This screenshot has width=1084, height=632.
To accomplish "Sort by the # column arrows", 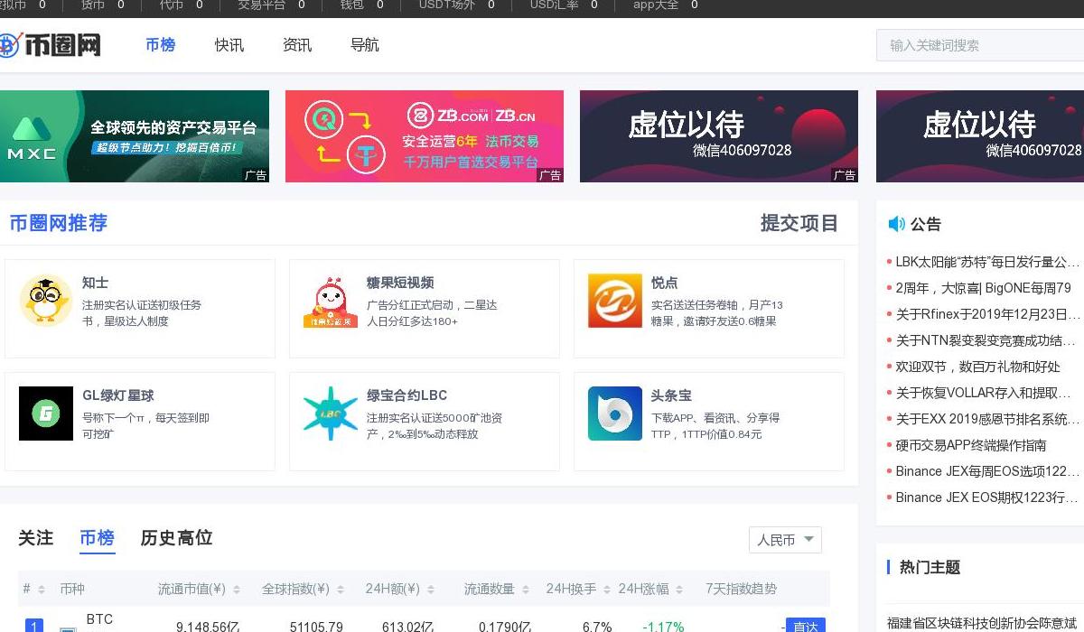I will (41, 590).
